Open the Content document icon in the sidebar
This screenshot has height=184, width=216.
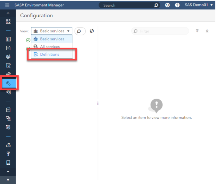(x=8, y=48)
